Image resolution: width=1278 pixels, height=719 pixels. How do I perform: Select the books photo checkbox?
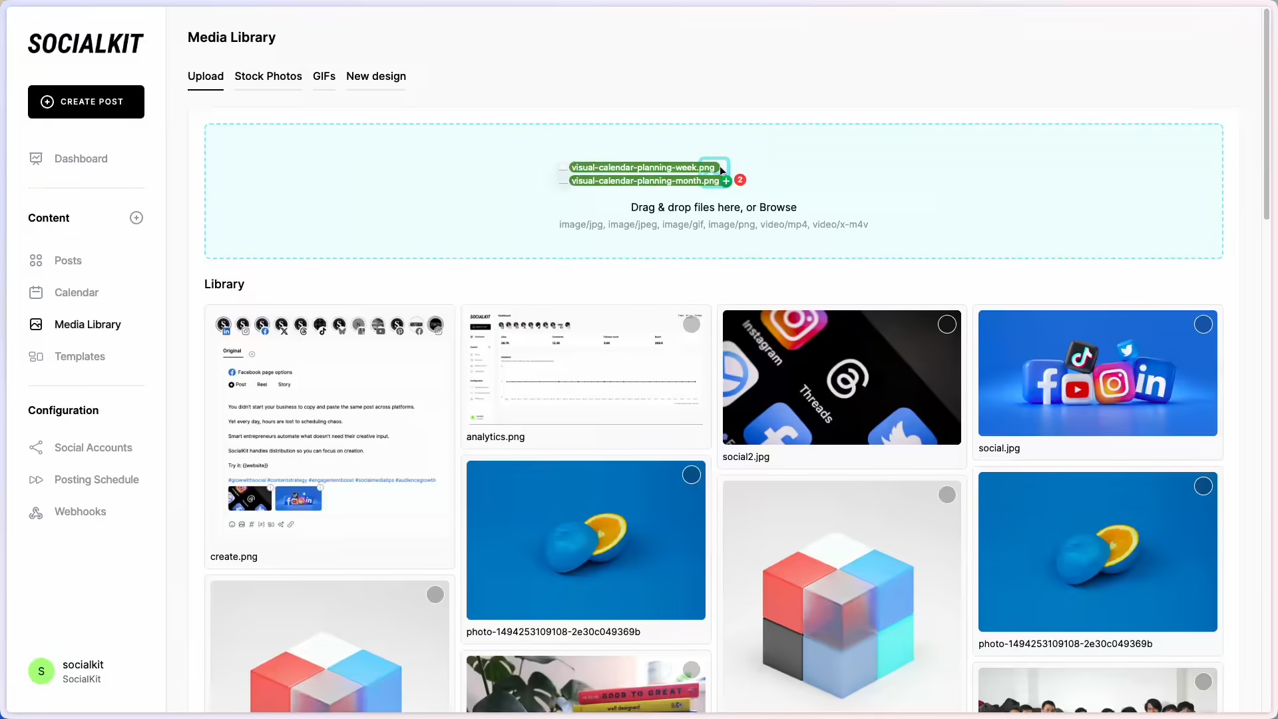tap(692, 670)
